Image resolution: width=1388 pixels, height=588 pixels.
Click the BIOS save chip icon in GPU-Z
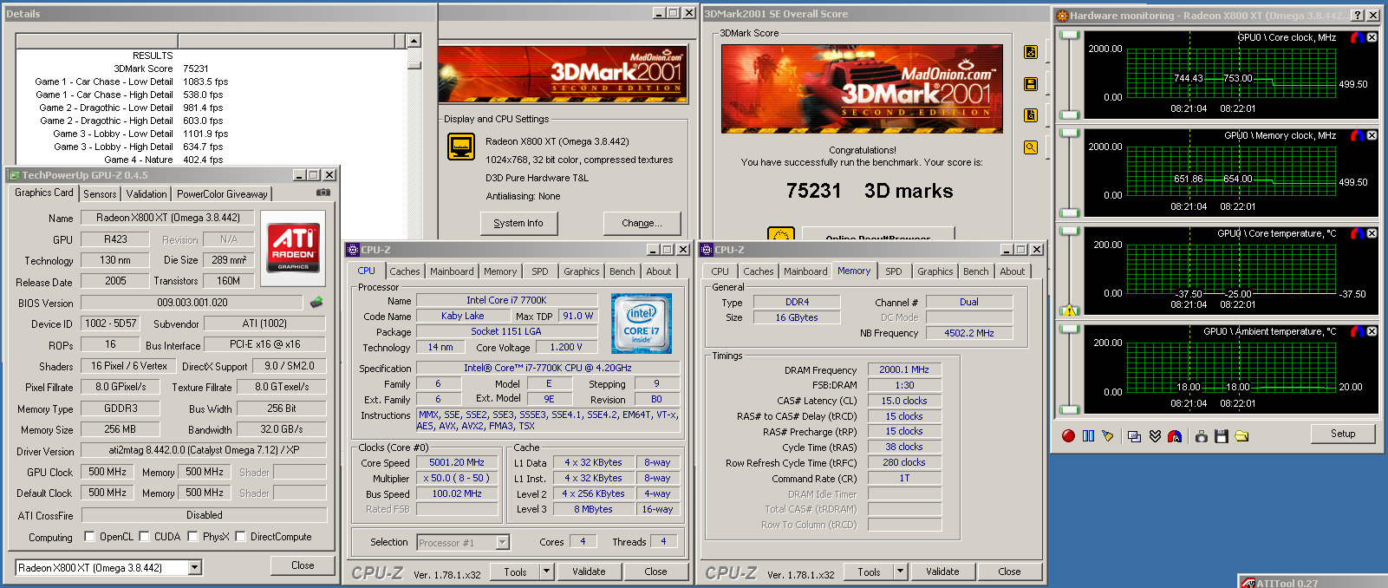pyautogui.click(x=316, y=303)
